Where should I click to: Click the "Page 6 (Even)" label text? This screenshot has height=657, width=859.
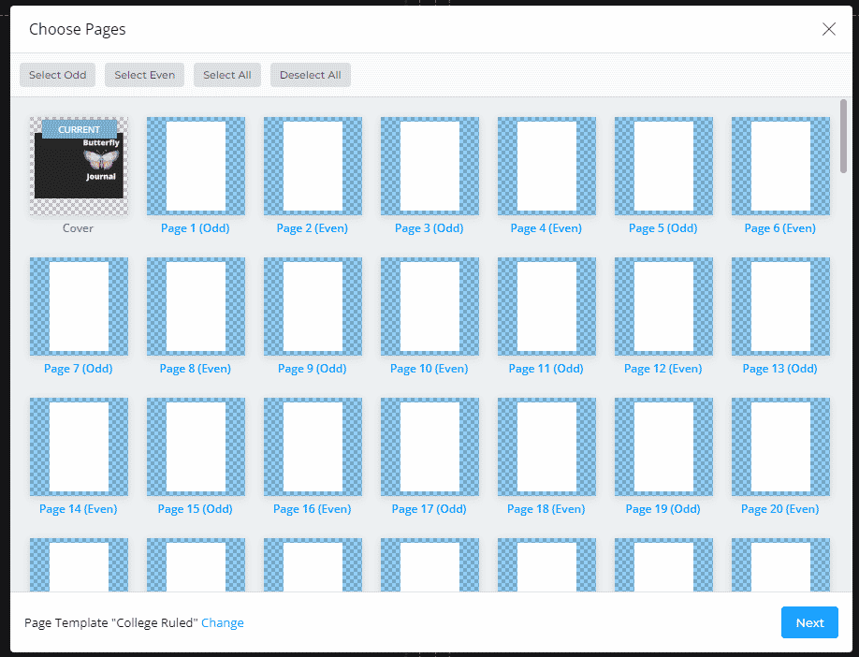pos(780,228)
